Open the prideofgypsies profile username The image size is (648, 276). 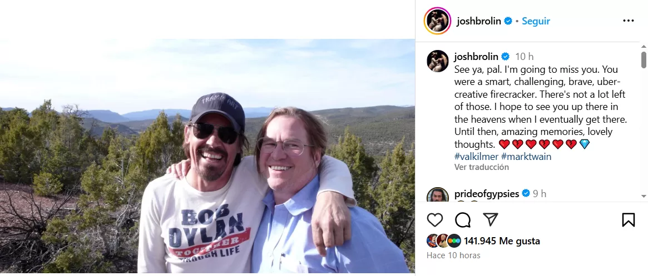487,194
